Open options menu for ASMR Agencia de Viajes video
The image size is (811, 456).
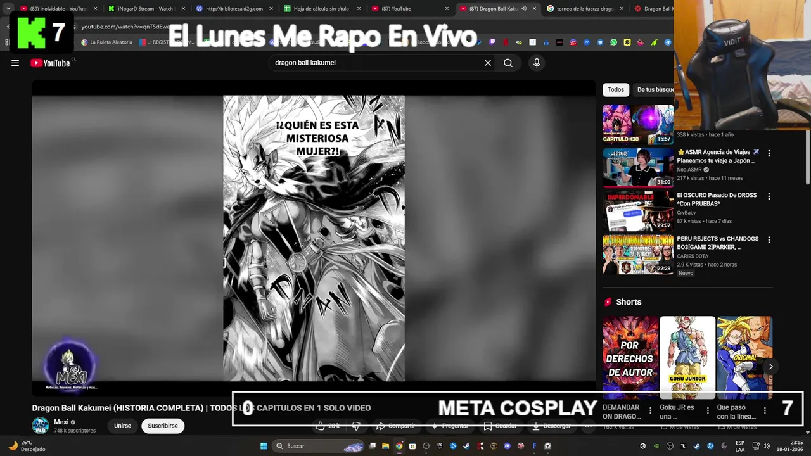tap(769, 153)
